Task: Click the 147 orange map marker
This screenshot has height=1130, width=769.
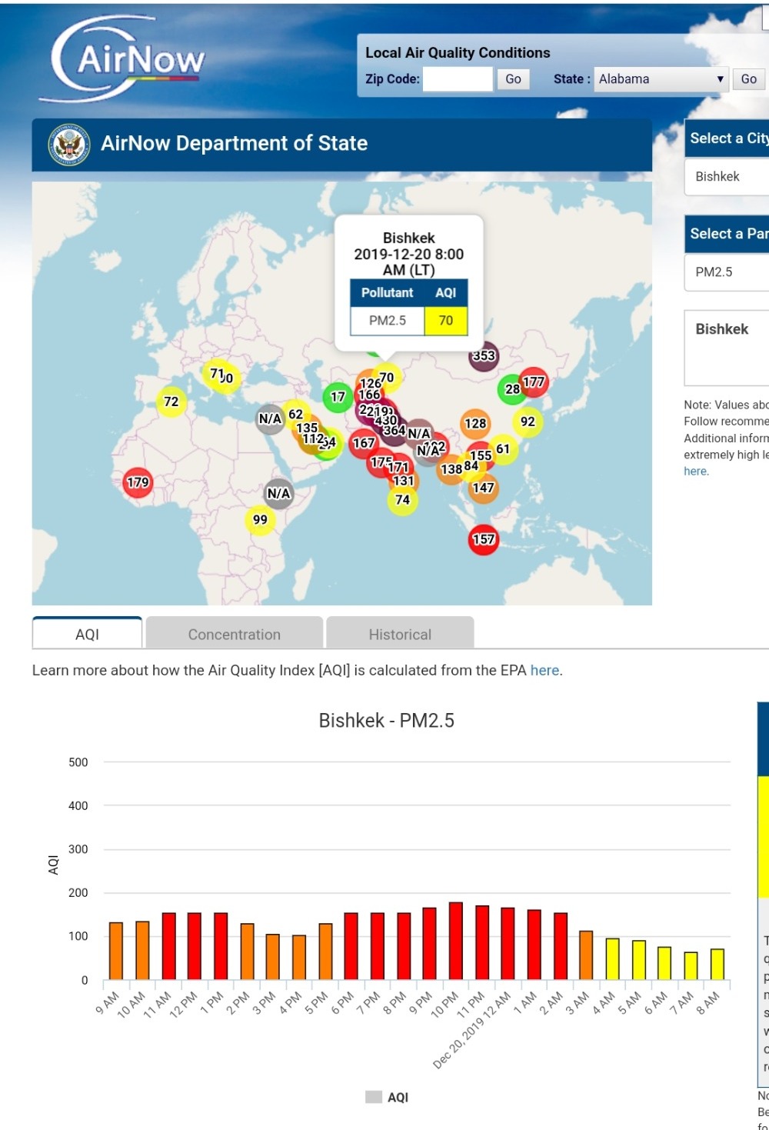Action: [483, 488]
